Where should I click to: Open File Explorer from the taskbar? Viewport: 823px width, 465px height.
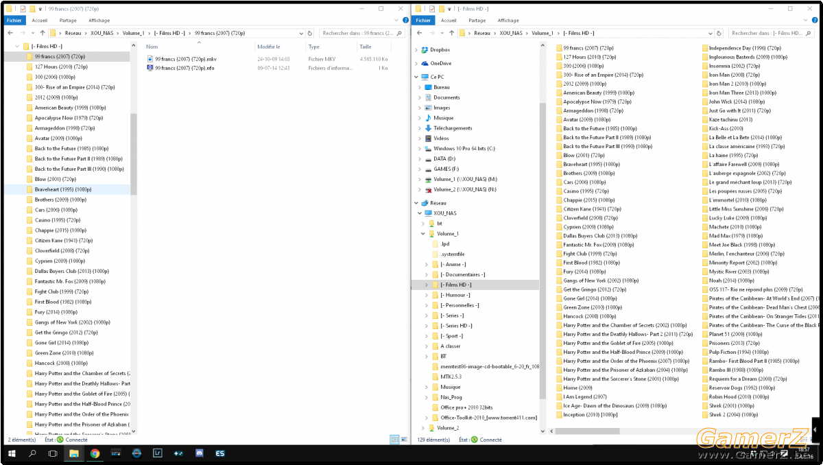(74, 453)
